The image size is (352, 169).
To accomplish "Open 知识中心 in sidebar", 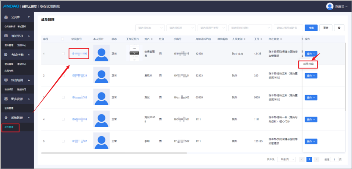I will [22, 45].
